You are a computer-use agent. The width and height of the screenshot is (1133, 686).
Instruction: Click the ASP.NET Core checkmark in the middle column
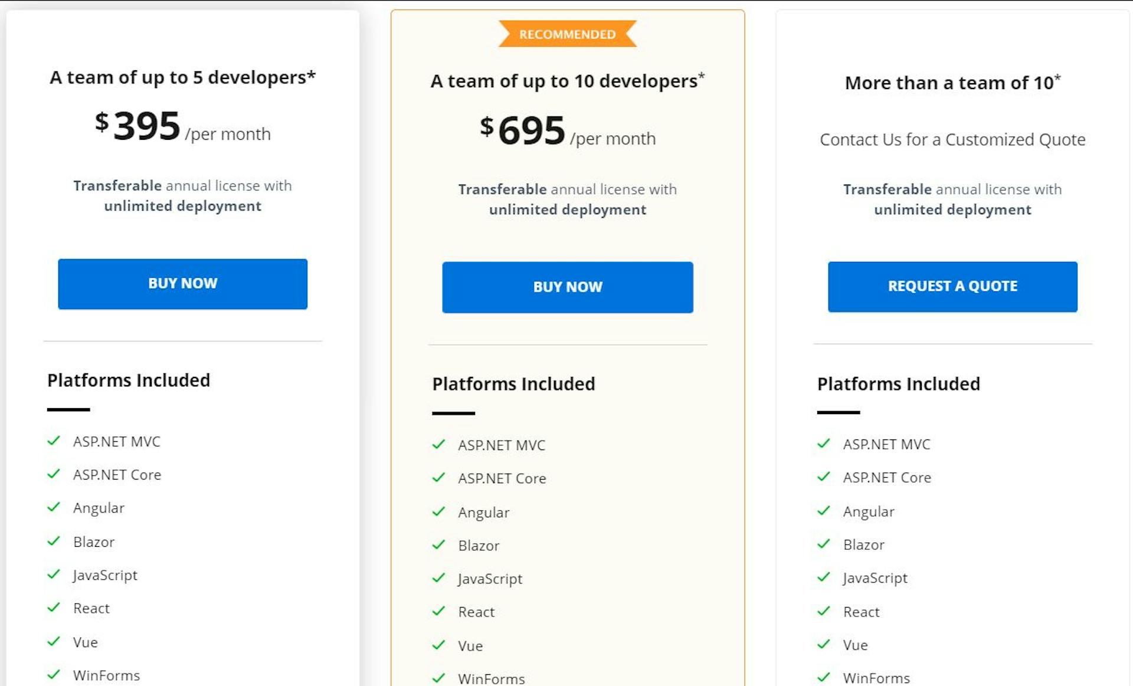439,478
